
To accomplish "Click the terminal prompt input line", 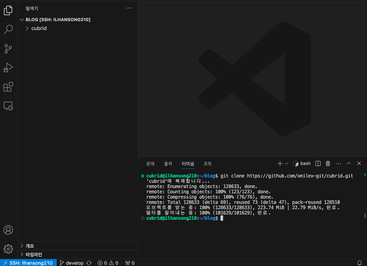I will tap(185, 218).
